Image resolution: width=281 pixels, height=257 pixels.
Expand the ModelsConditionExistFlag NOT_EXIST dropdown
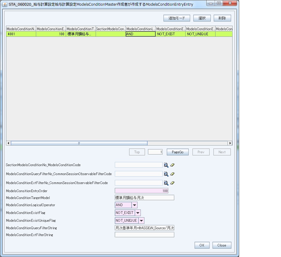[x=138, y=213]
